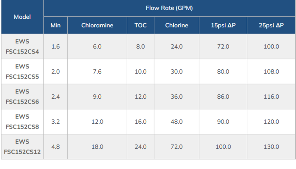Select the EWS FSC152CS6 model cell
Screen dimensions: 296x169
(22, 97)
